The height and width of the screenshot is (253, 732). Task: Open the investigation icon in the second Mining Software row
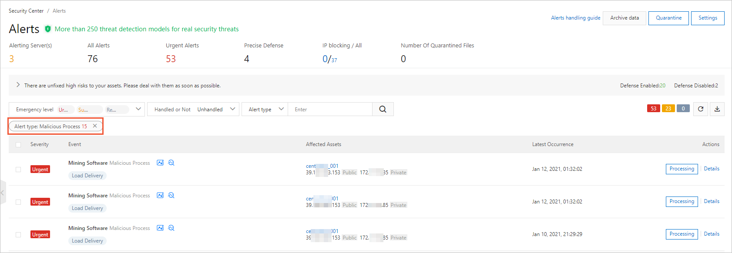pos(171,195)
